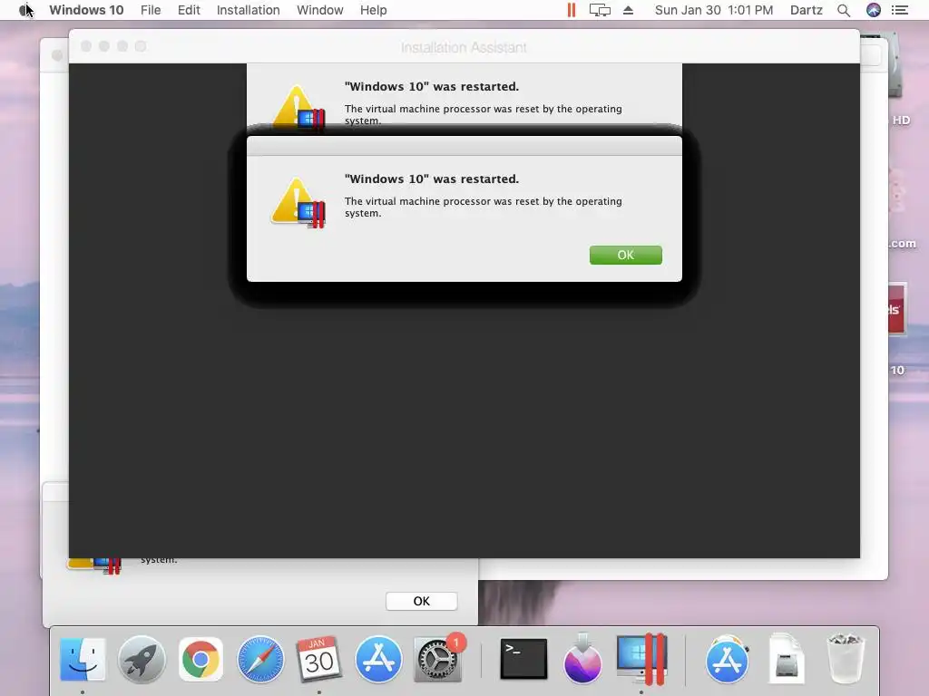
Task: Launch Launchpad rocket icon in the Dock
Action: tap(141, 659)
